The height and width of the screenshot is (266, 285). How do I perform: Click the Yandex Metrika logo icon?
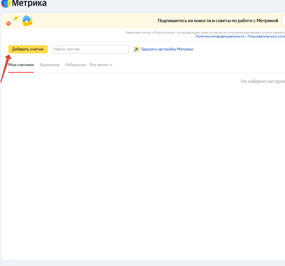pos(6,4)
